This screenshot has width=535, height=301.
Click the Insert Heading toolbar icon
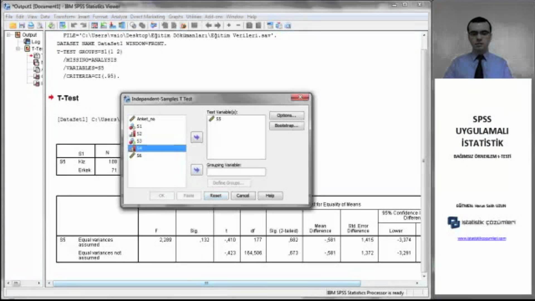pyautogui.click(x=270, y=26)
